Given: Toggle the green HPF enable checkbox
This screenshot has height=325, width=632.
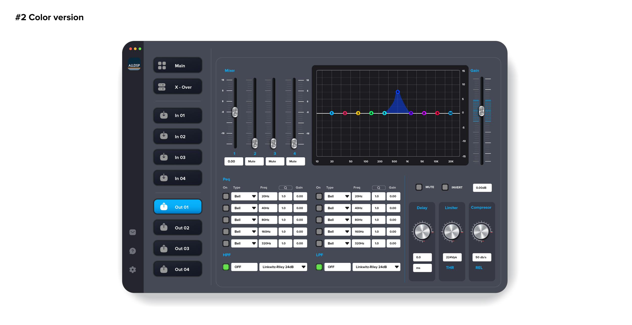Looking at the screenshot, I should click(226, 267).
